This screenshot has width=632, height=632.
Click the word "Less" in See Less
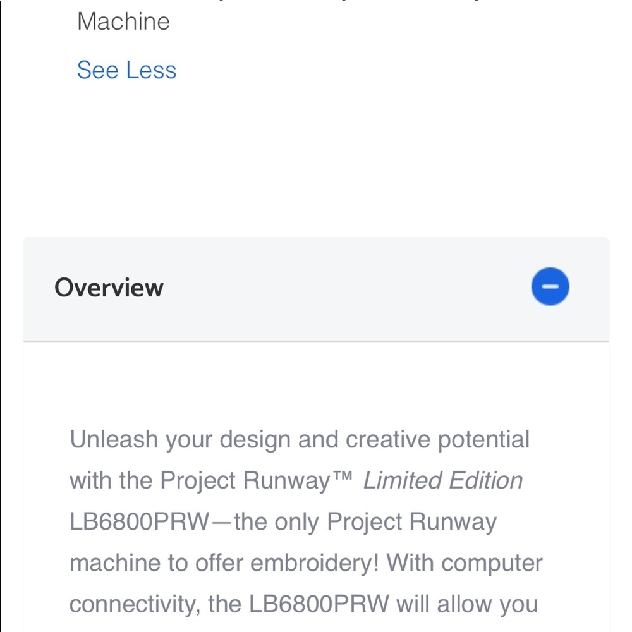[x=151, y=70]
